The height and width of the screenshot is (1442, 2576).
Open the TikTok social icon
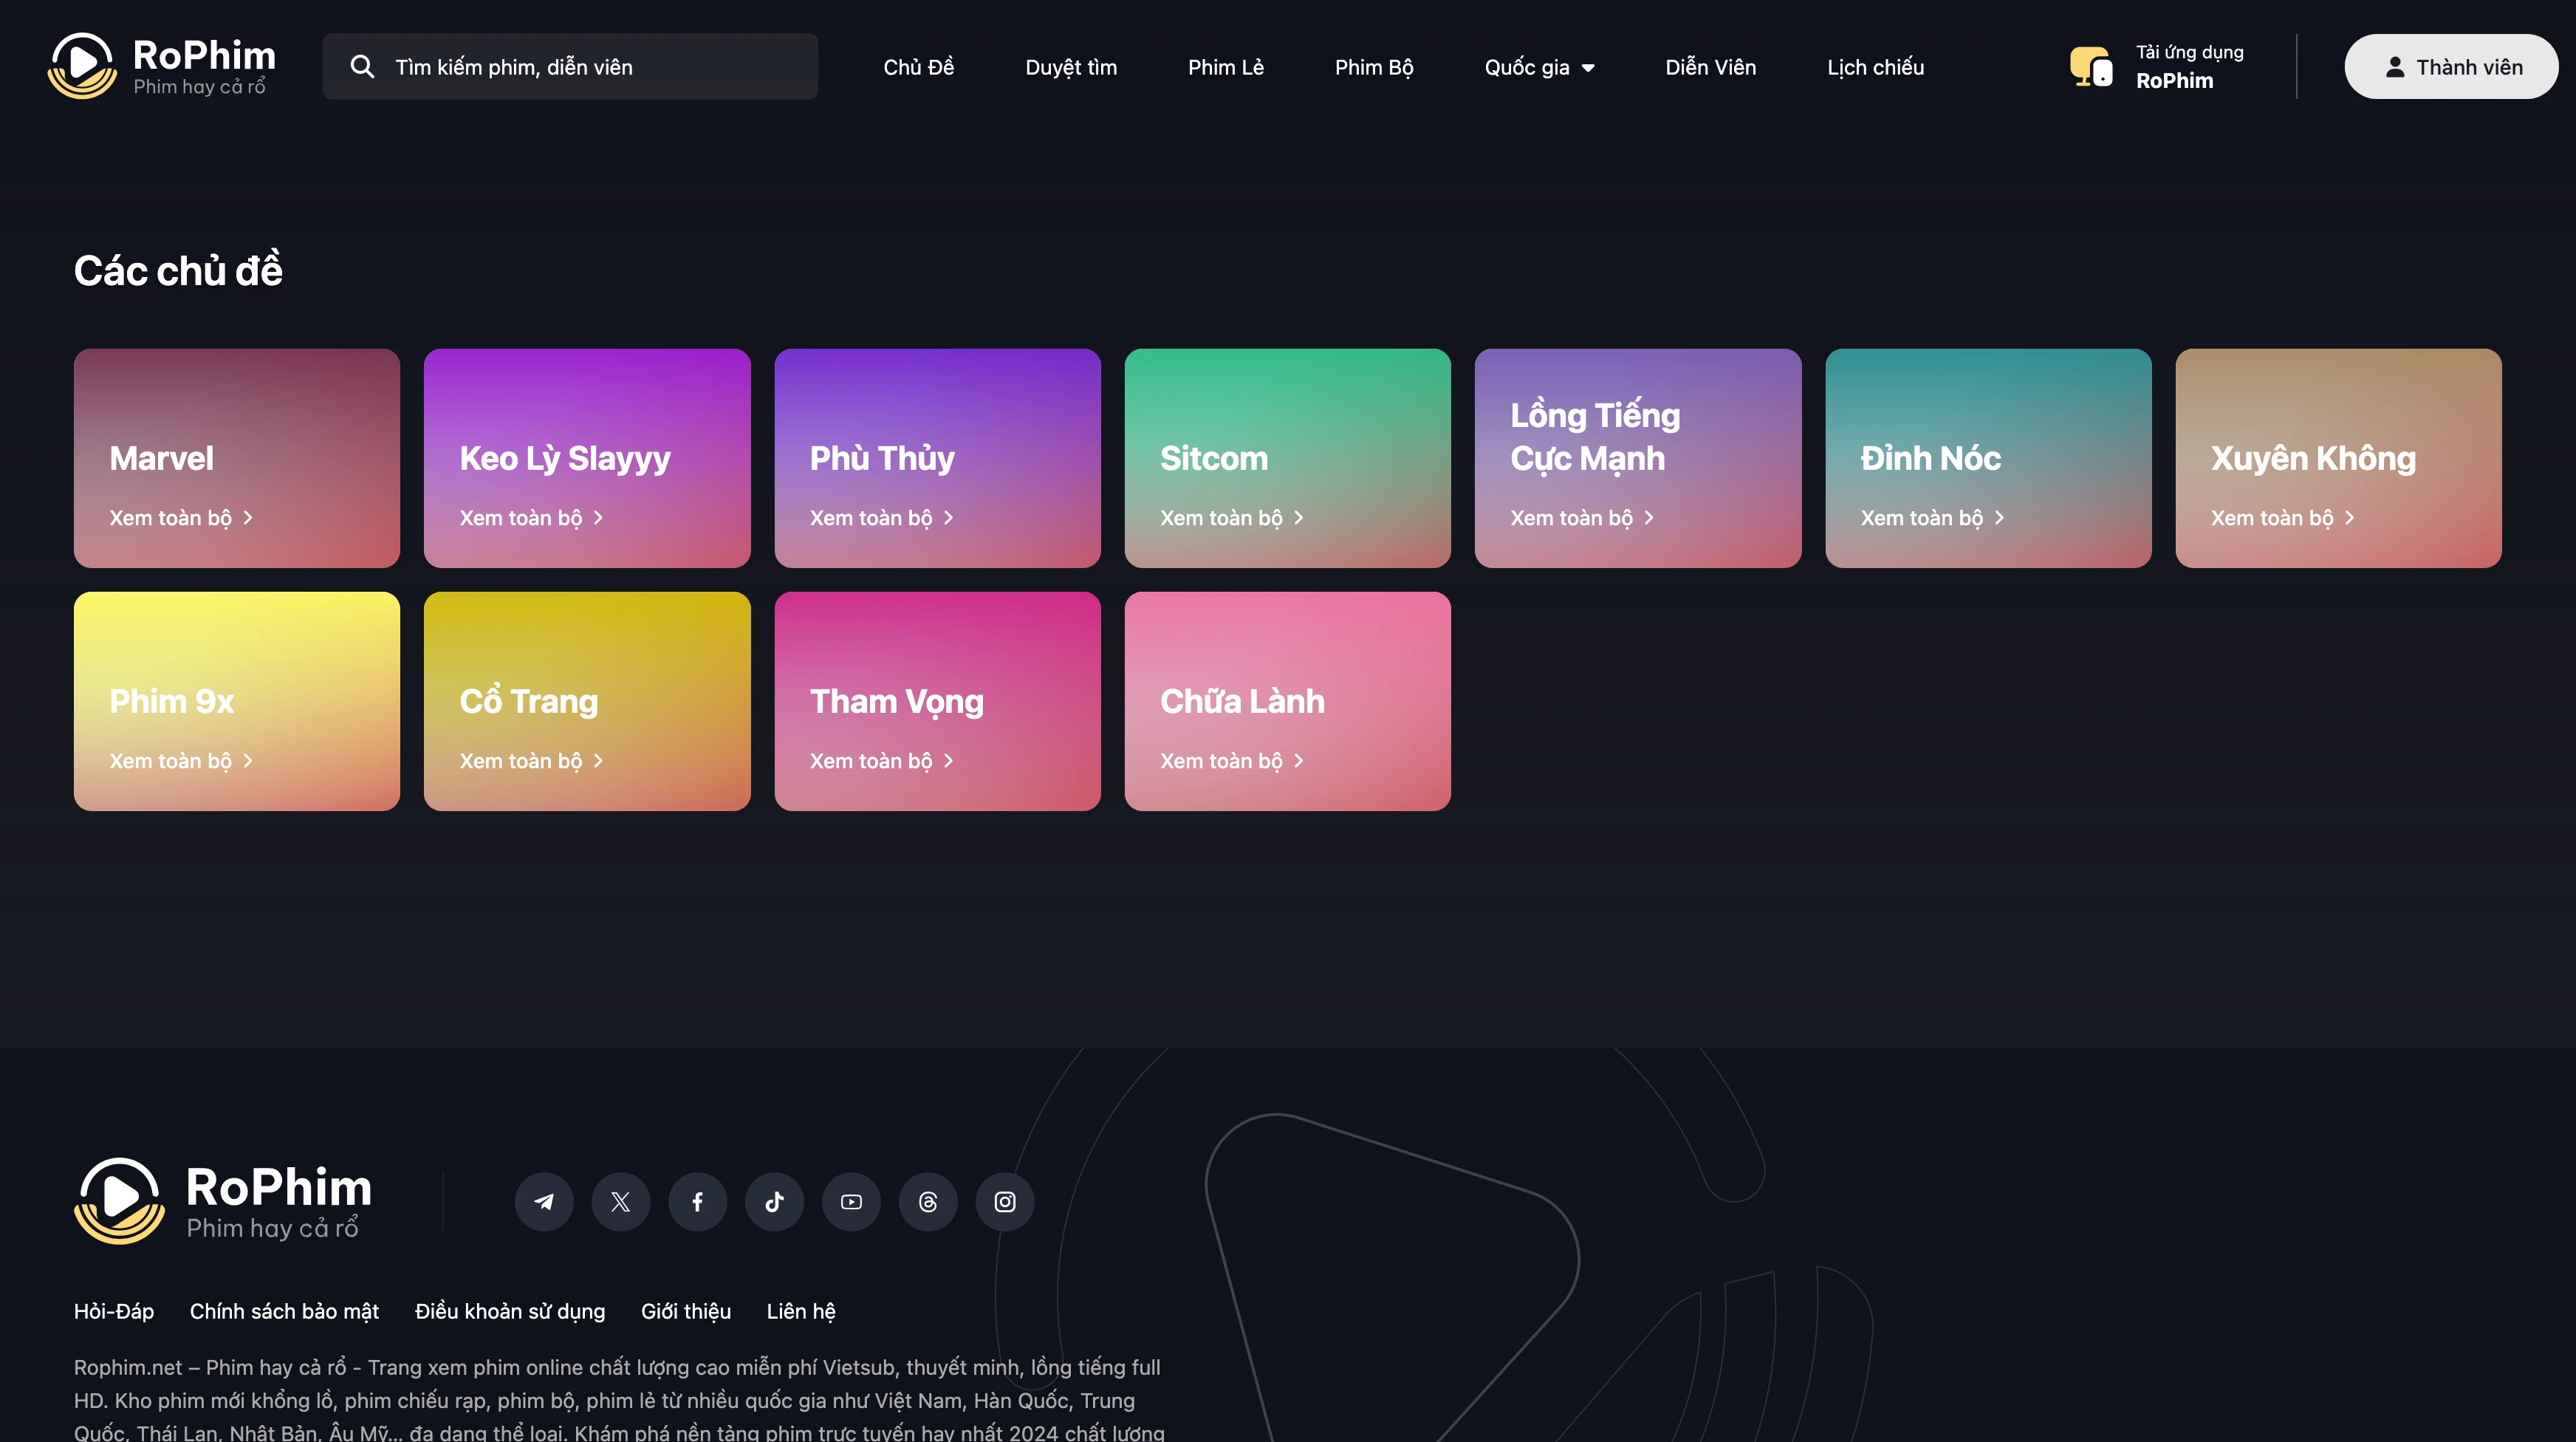coord(774,1201)
